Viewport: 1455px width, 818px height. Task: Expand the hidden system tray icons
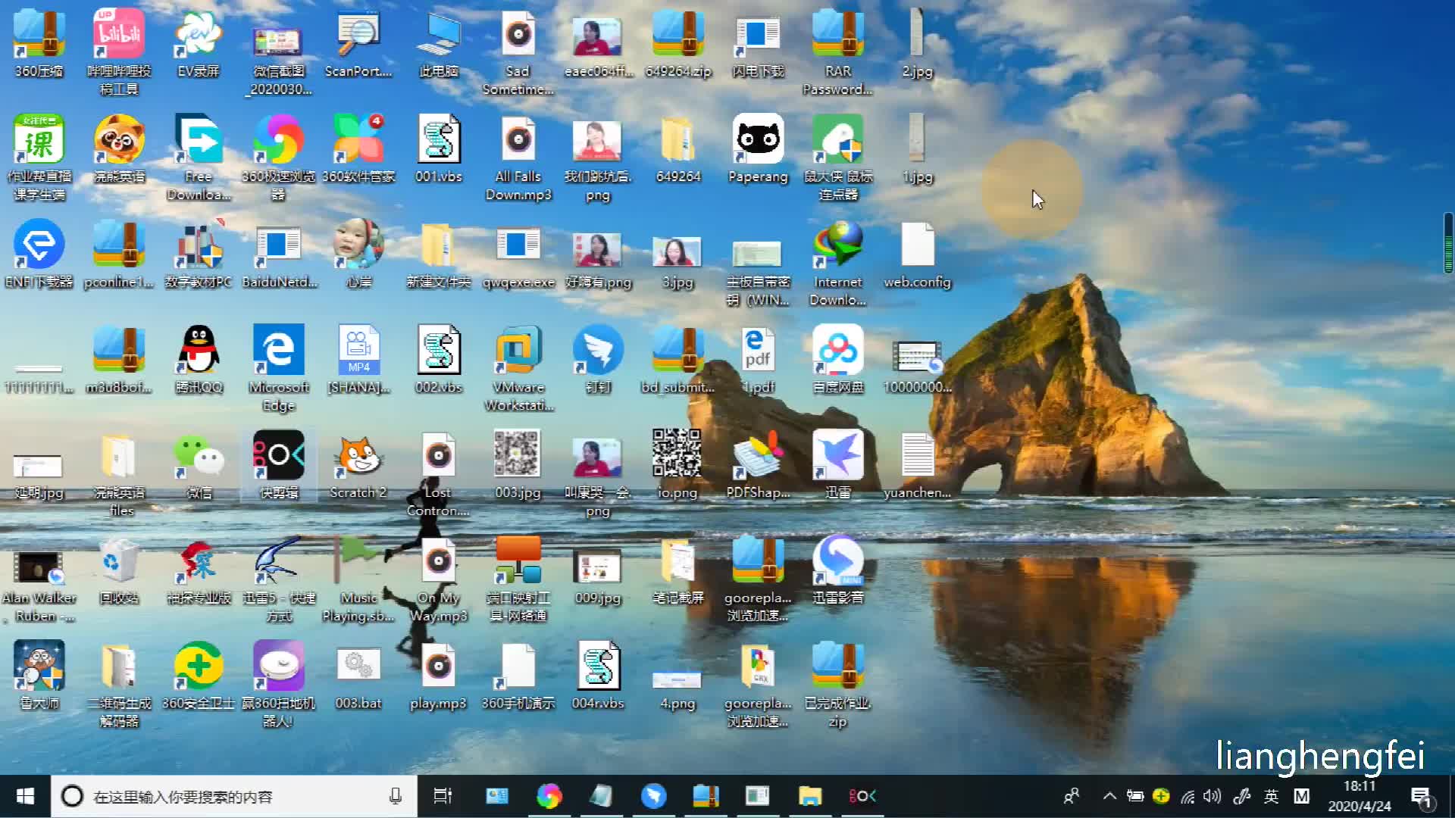pos(1109,796)
